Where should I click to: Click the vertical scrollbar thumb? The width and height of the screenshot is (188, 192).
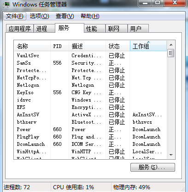pyautogui.click(x=171, y=53)
